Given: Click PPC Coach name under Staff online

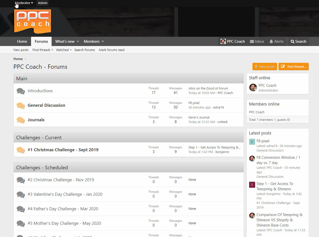Looking at the screenshot, I should tap(267, 85).
